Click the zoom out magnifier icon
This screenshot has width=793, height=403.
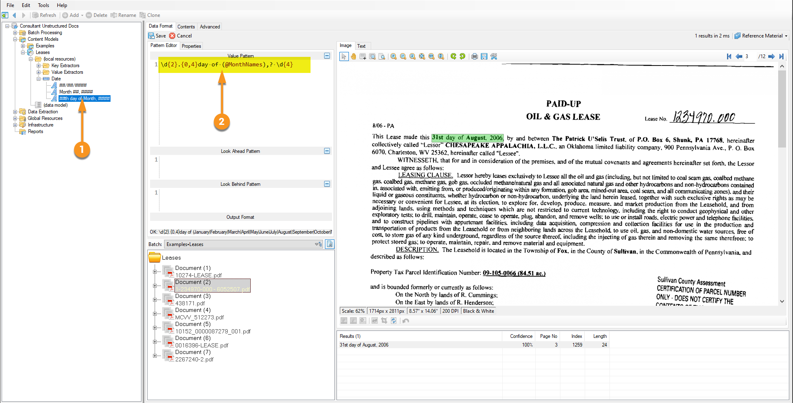pyautogui.click(x=403, y=56)
